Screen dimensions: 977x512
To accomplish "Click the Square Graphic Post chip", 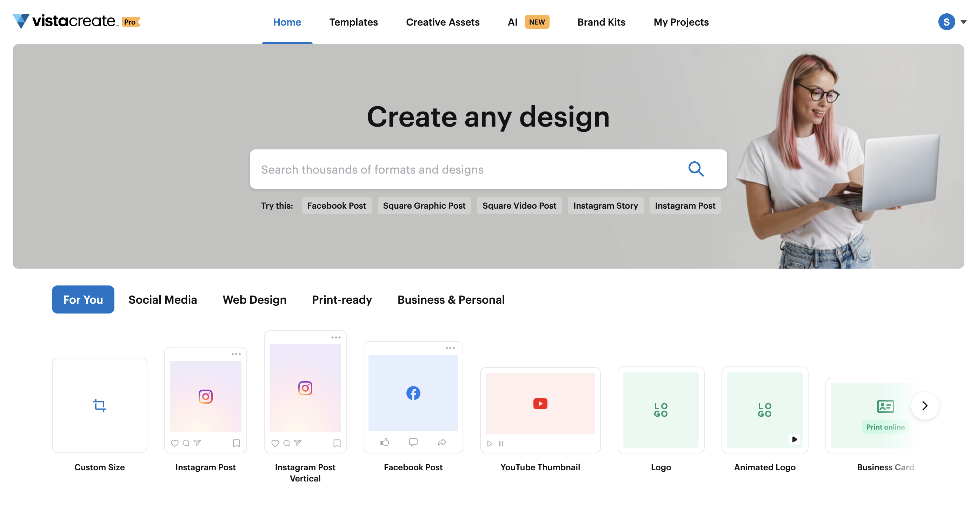I will click(424, 205).
